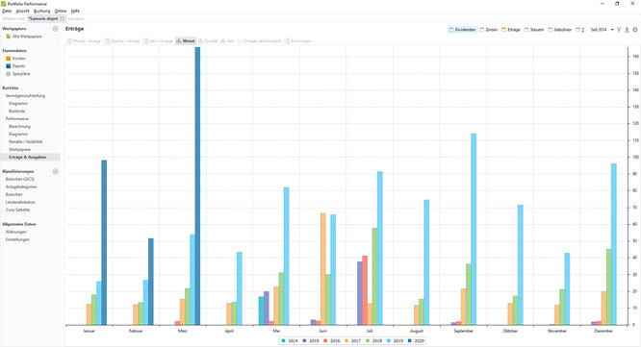This screenshot has height=347, width=641.
Task: Click the tall März 2020 bar
Action: pyautogui.click(x=197, y=186)
